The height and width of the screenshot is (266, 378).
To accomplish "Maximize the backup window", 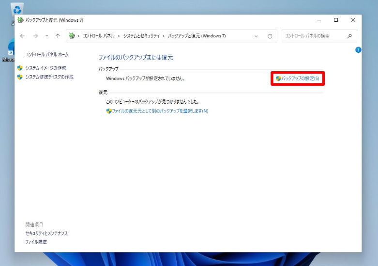I will click(336, 20).
